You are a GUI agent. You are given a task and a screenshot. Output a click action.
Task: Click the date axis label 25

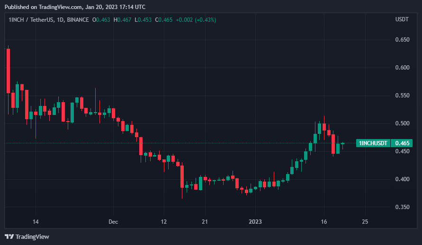click(x=365, y=222)
